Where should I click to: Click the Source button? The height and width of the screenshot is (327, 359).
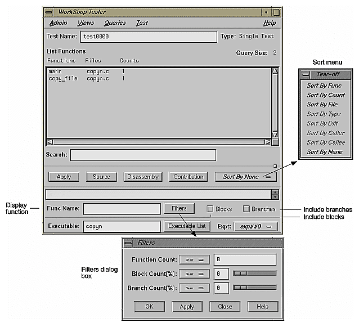101,177
